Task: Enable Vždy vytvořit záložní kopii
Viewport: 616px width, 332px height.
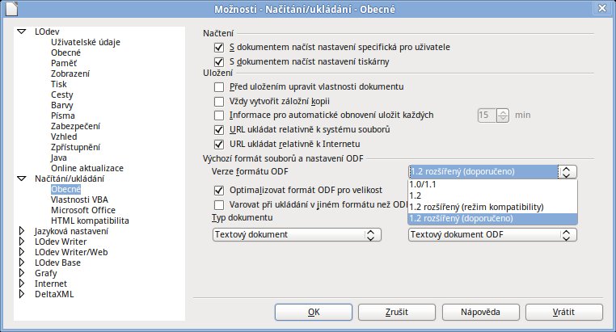Action: click(x=219, y=102)
